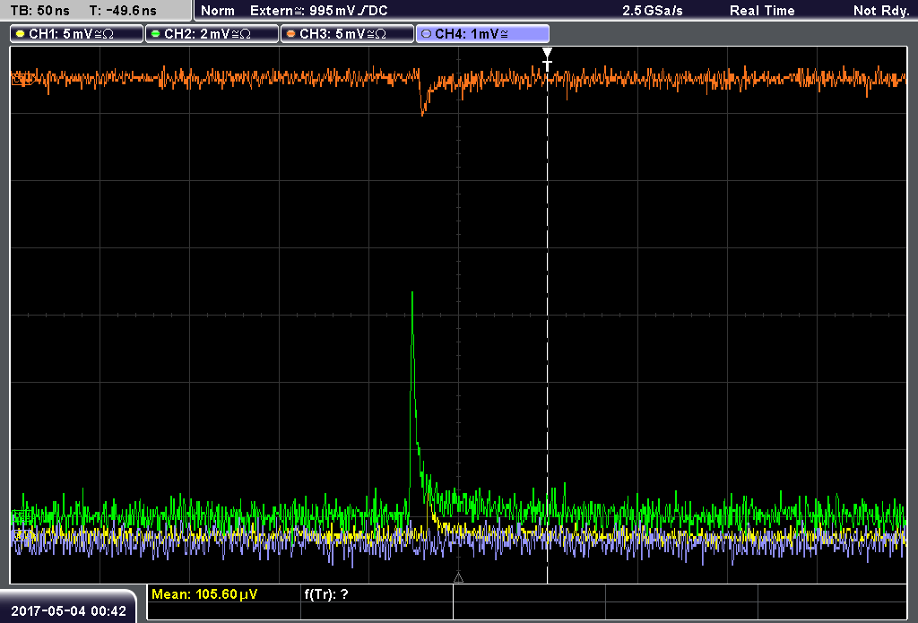
Task: Select the CH1 5 mV channel tab
Action: click(x=77, y=34)
